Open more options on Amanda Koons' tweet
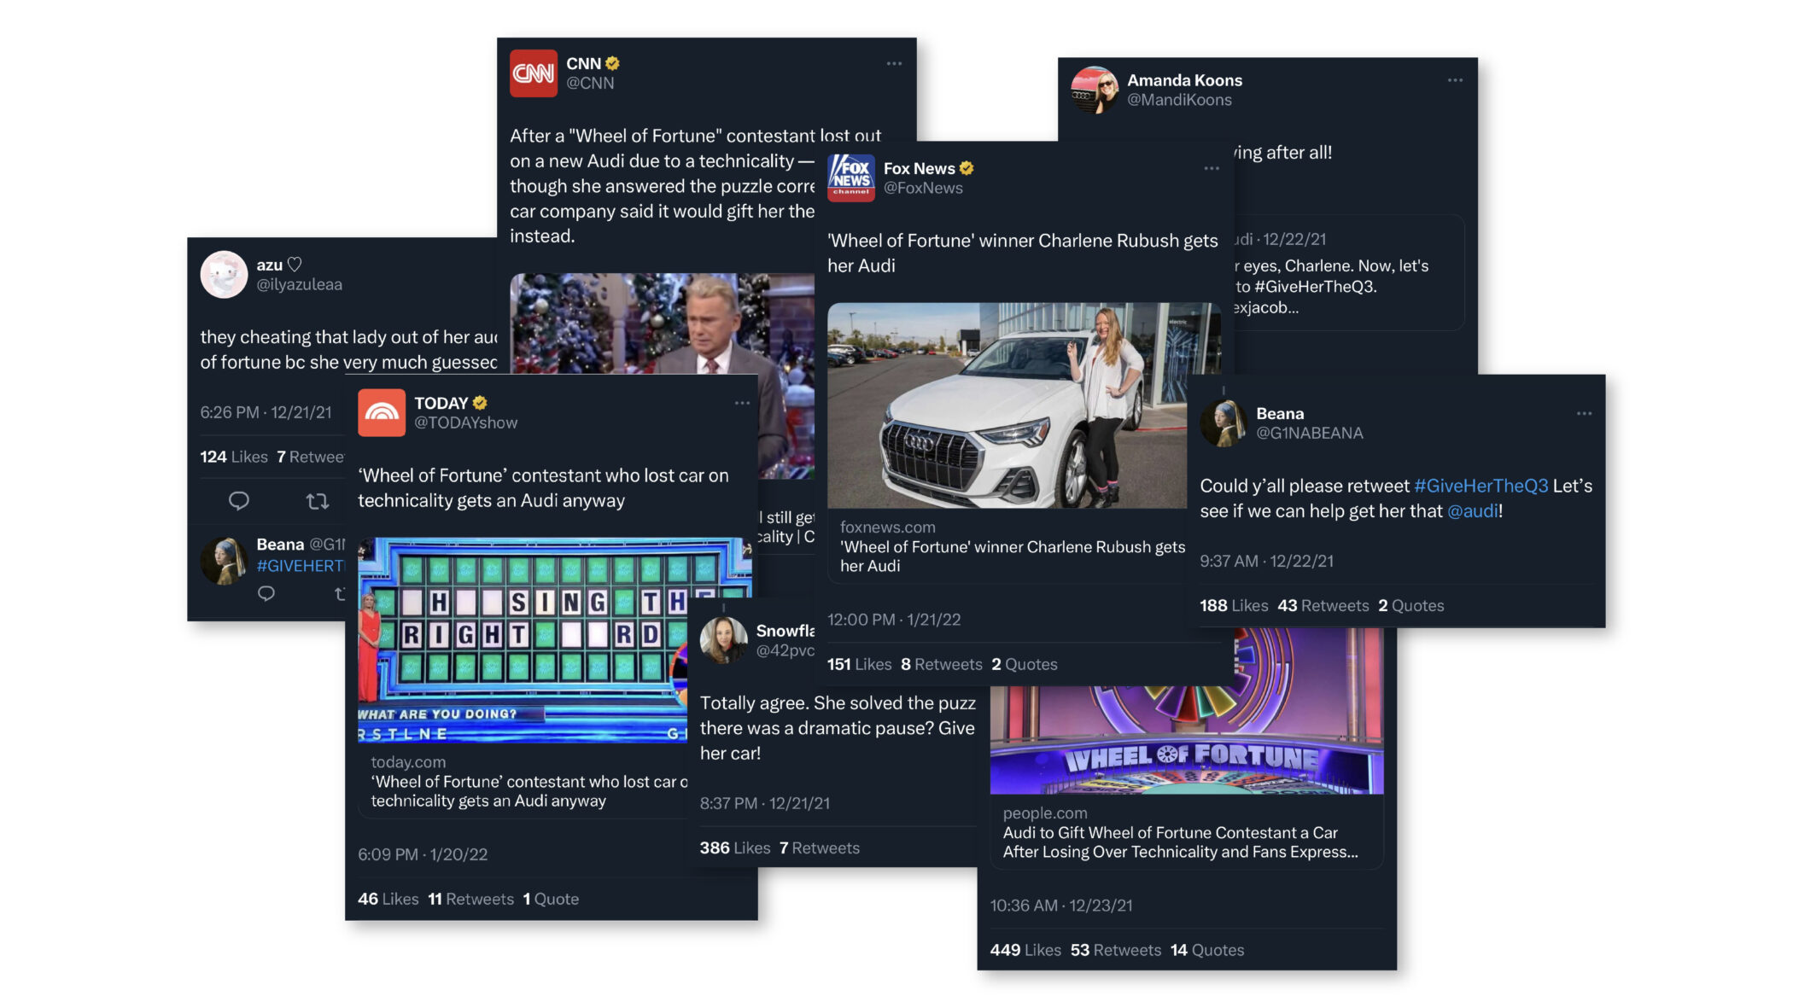The width and height of the screenshot is (1793, 1008). pos(1455,80)
